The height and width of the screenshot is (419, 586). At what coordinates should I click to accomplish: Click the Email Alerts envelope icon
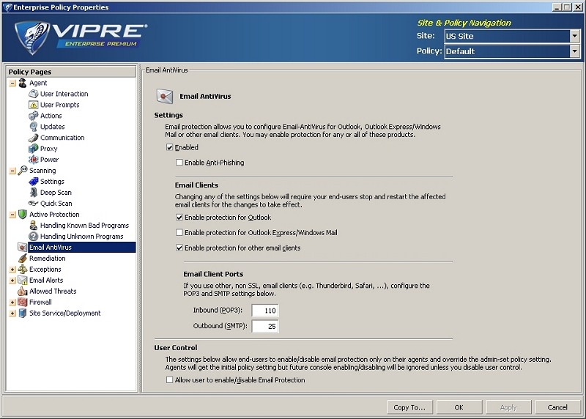pyautogui.click(x=22, y=280)
